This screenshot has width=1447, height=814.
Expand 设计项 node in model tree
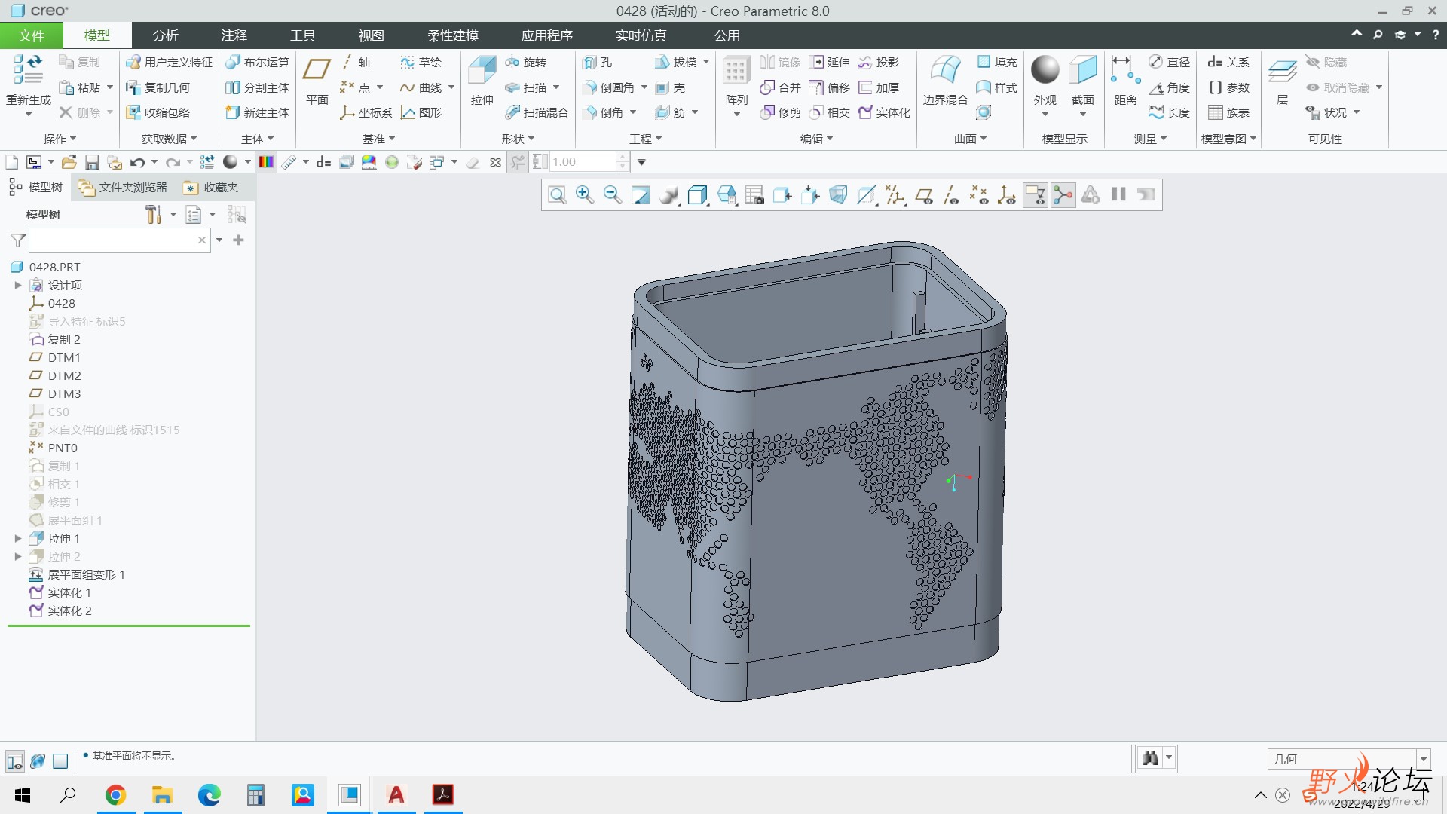(x=18, y=285)
